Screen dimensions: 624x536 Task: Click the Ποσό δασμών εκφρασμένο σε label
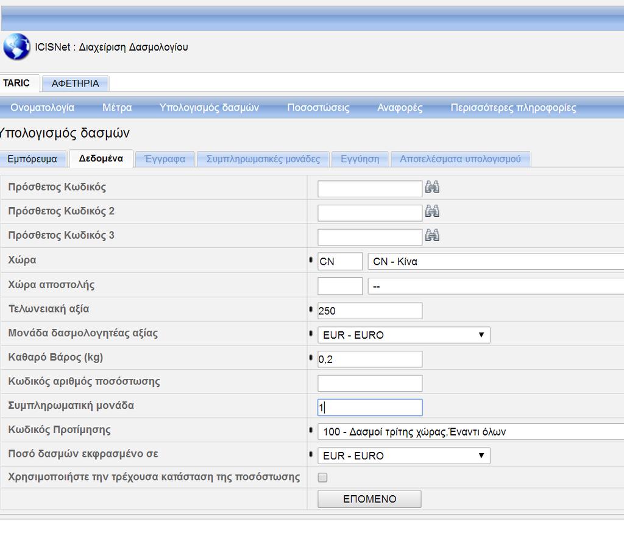[83, 454]
